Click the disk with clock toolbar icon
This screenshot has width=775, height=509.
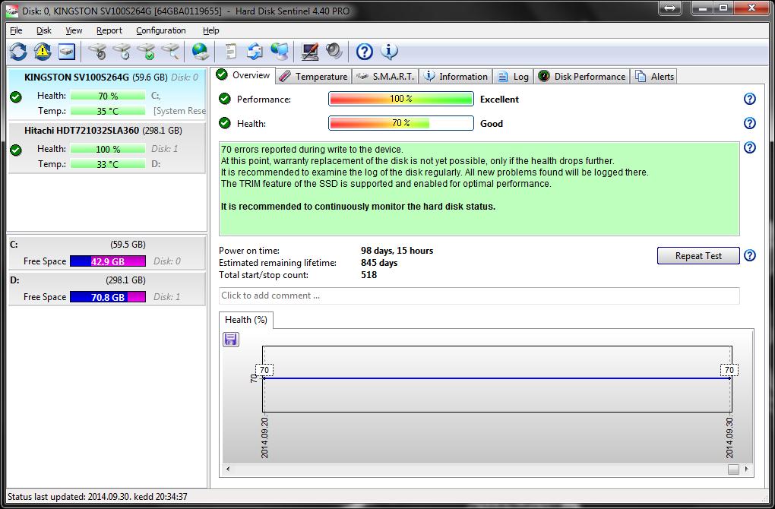coord(122,52)
